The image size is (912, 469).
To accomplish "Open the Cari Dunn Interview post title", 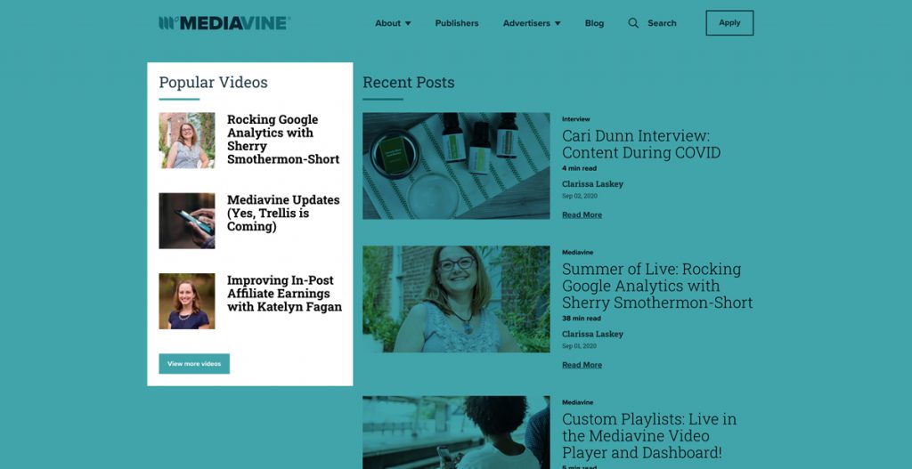I will (641, 144).
